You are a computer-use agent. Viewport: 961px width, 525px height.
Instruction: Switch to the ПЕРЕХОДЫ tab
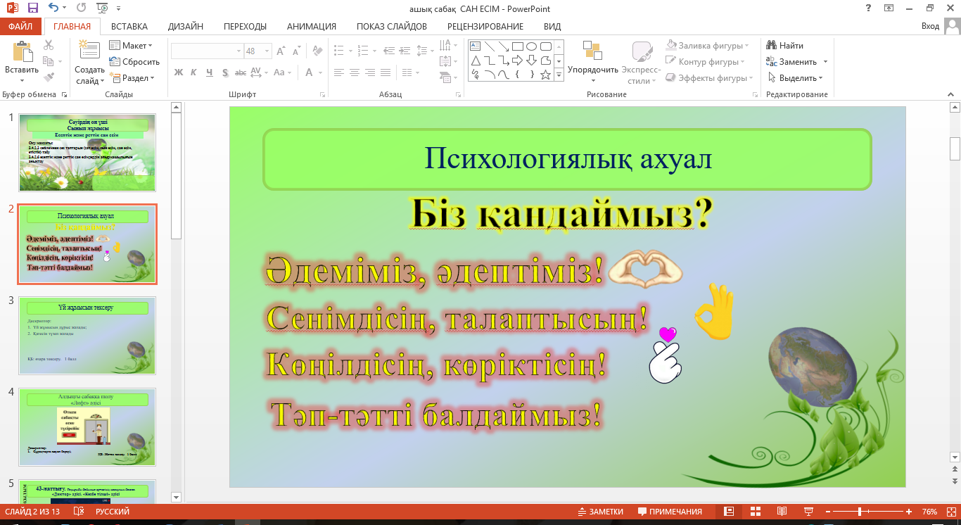tap(245, 26)
